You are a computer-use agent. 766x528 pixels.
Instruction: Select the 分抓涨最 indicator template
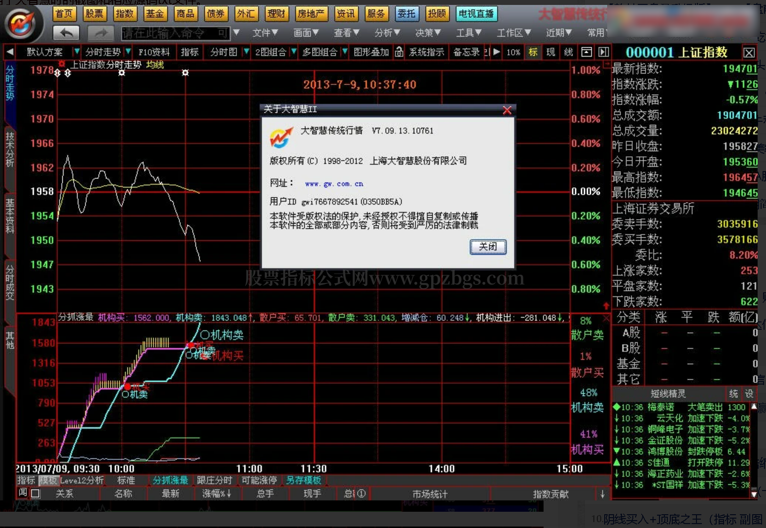[170, 480]
